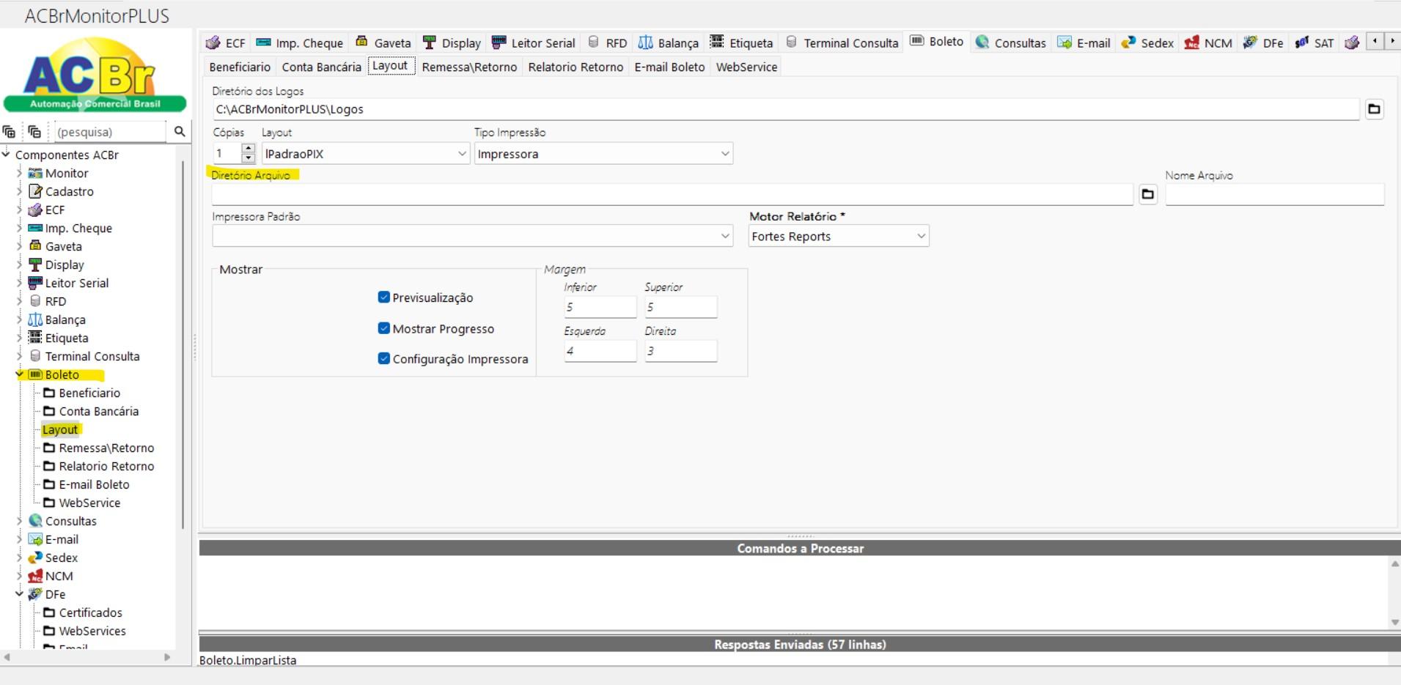Click the Etiqueta barcode icon in the tab bar
1401x685 pixels.
[717, 42]
